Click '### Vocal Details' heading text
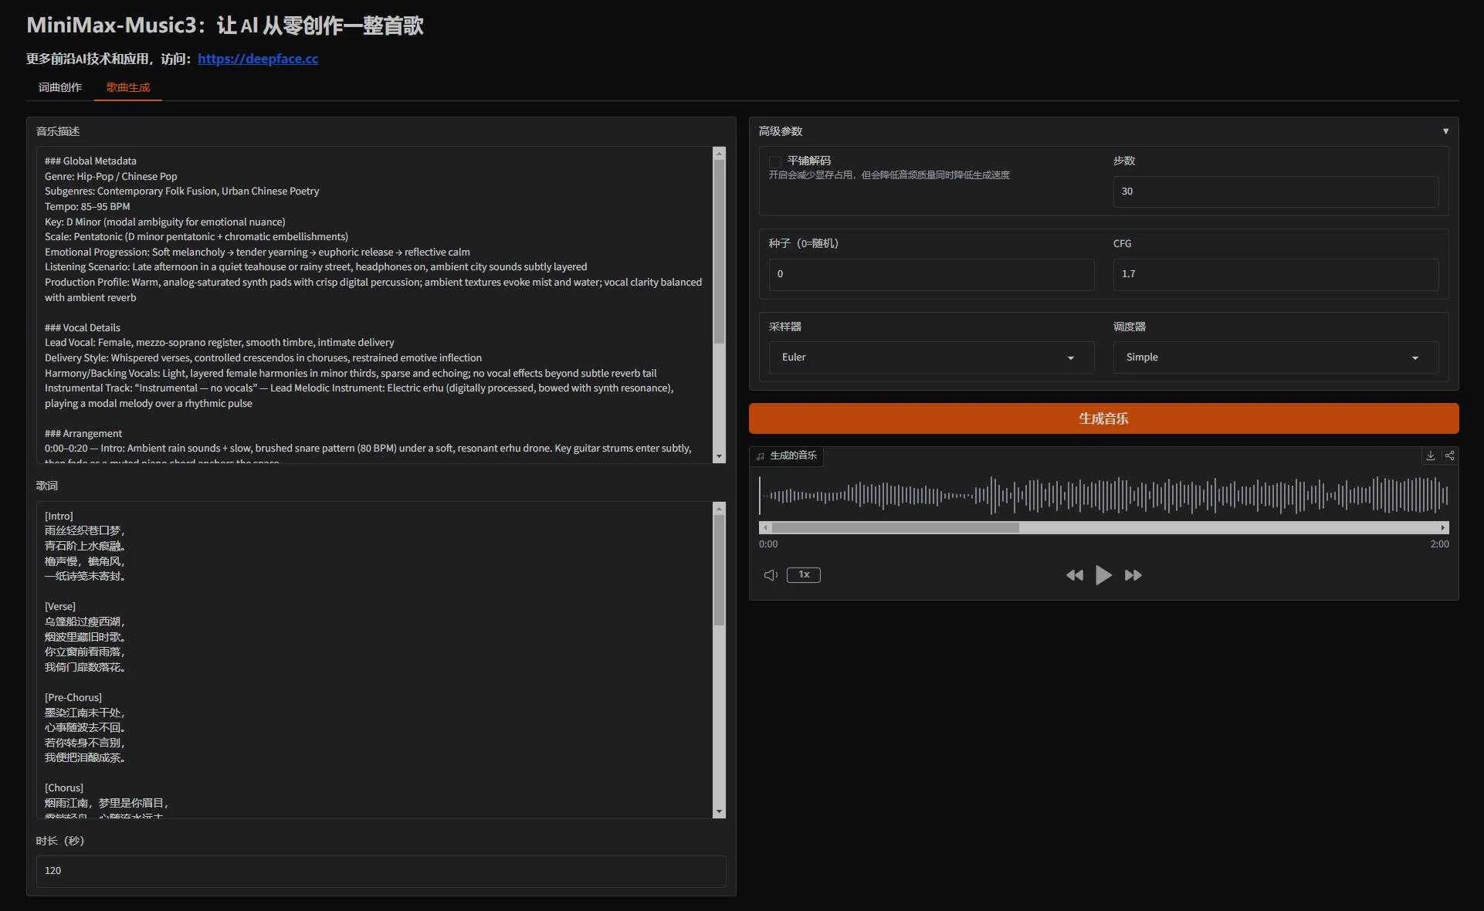 point(83,328)
